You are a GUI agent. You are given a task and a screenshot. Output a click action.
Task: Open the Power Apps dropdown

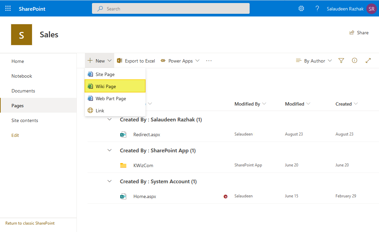pos(180,61)
